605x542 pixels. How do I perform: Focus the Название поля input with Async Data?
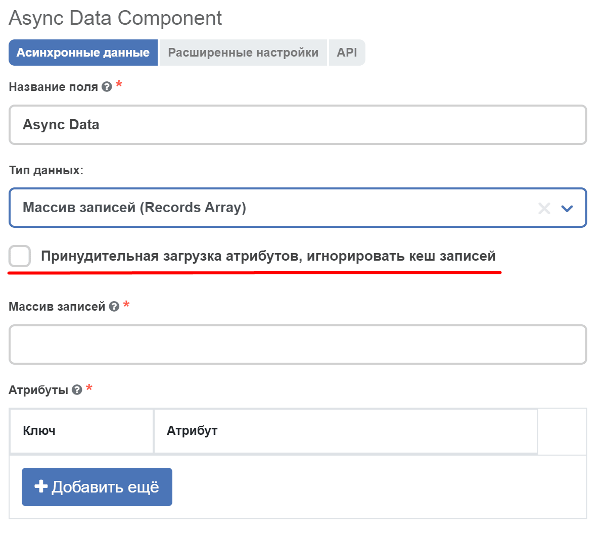click(298, 125)
